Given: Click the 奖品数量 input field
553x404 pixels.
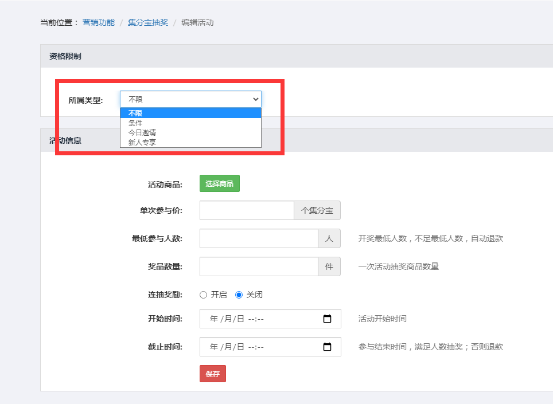Looking at the screenshot, I should pyautogui.click(x=259, y=266).
